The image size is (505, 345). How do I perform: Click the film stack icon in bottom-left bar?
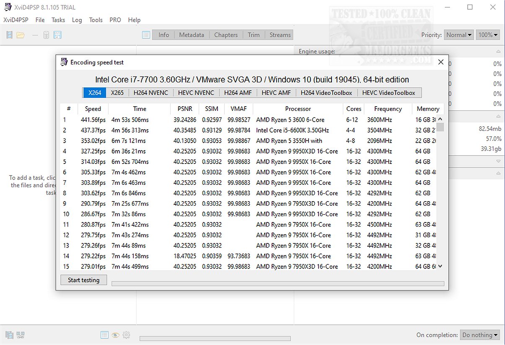pyautogui.click(x=9, y=335)
